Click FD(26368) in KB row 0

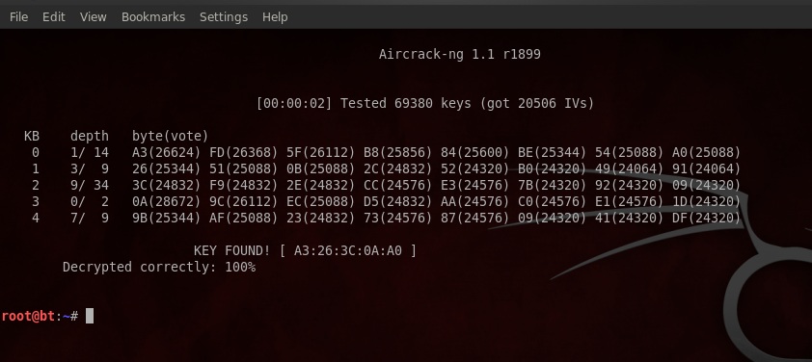pyautogui.click(x=244, y=152)
